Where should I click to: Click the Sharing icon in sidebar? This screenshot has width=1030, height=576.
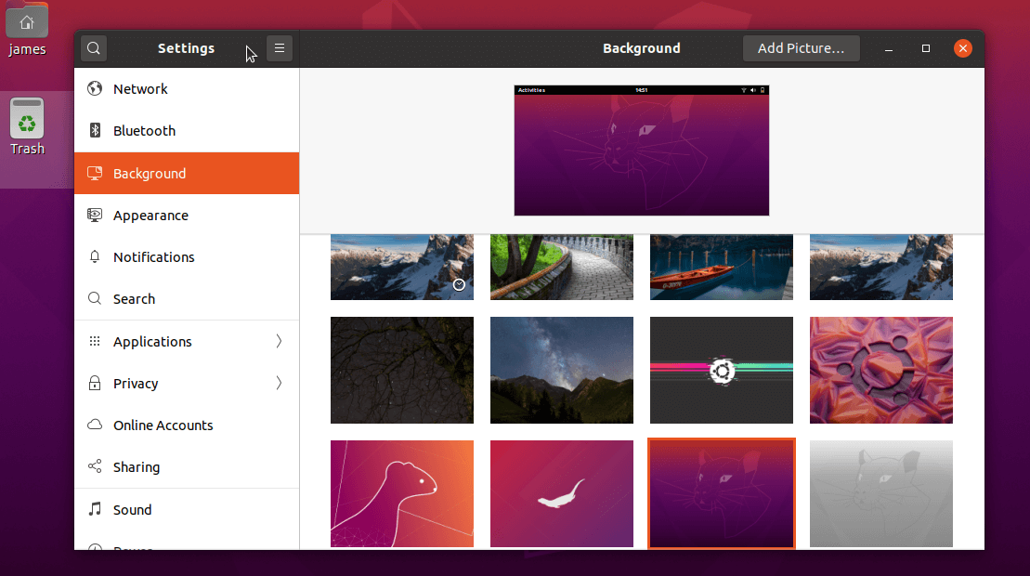pos(95,466)
